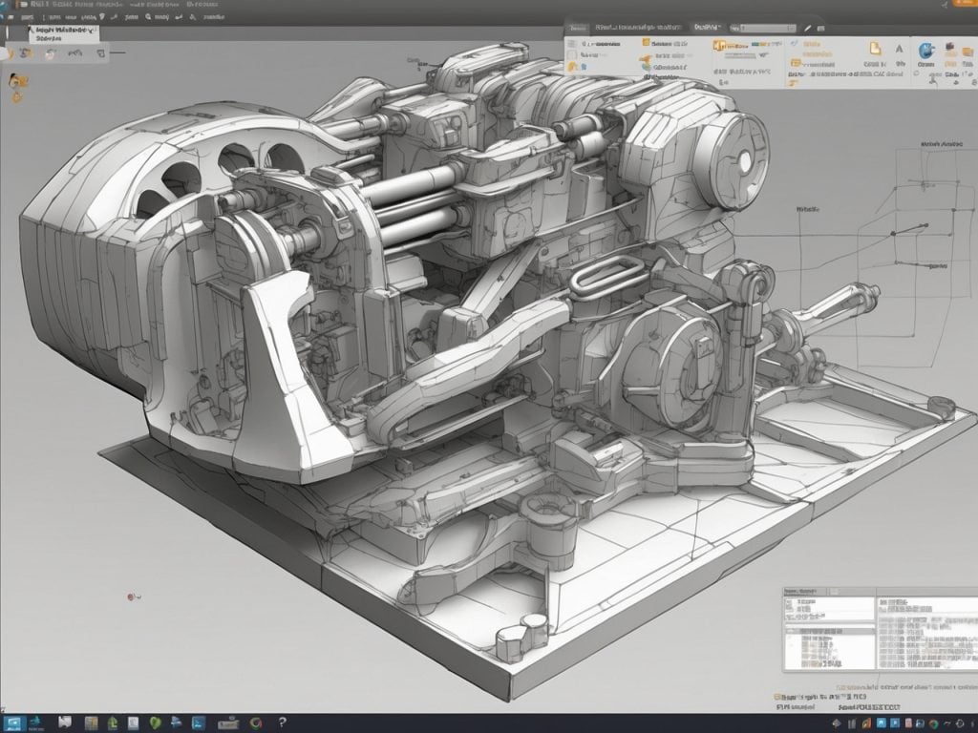Click the box-shaped icon ending the floating viewport toolbar
This screenshot has width=978, height=733.
click(100, 53)
